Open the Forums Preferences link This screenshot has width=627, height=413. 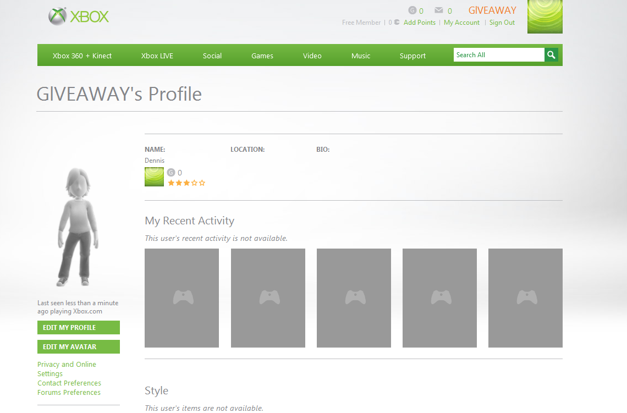tap(69, 393)
